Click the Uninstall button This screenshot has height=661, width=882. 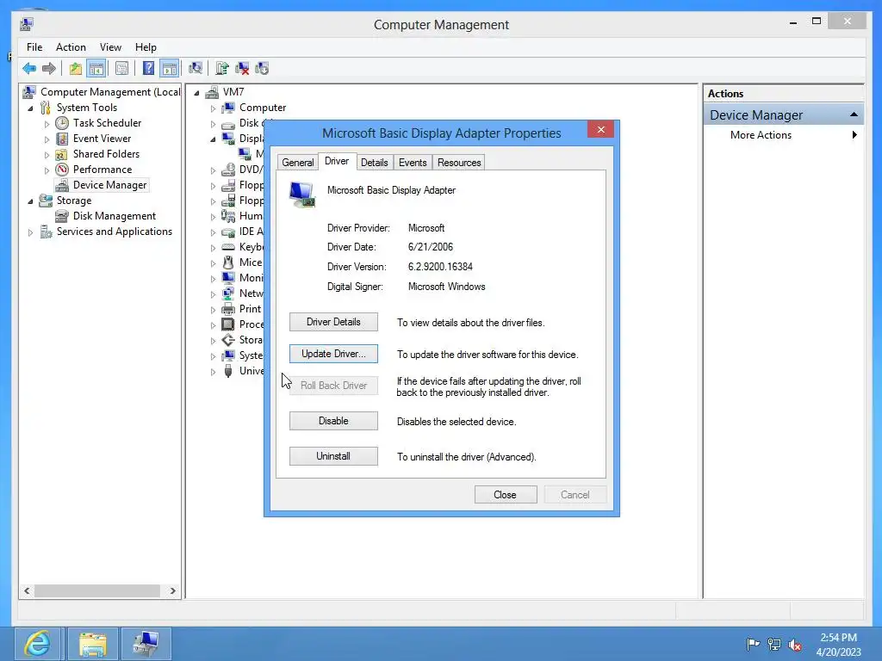click(333, 456)
